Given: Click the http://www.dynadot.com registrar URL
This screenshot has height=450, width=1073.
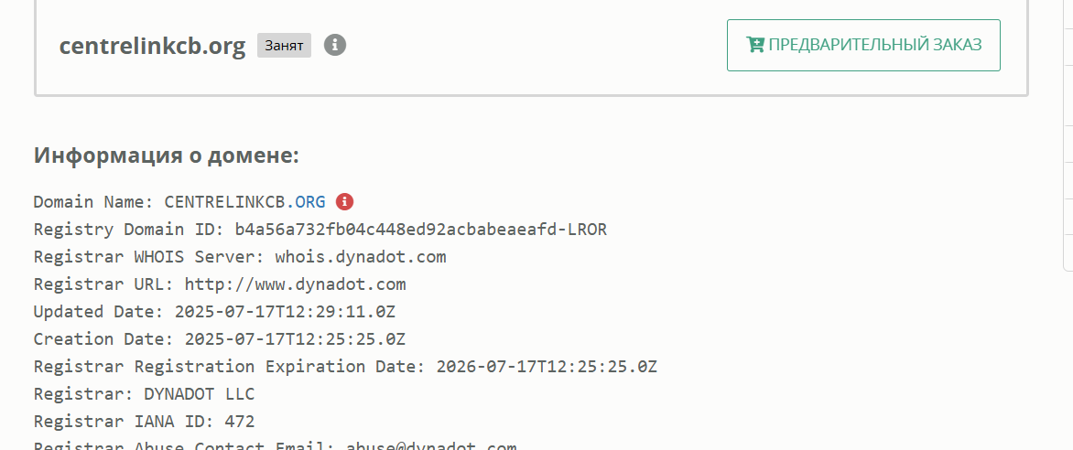Looking at the screenshot, I should tap(295, 284).
